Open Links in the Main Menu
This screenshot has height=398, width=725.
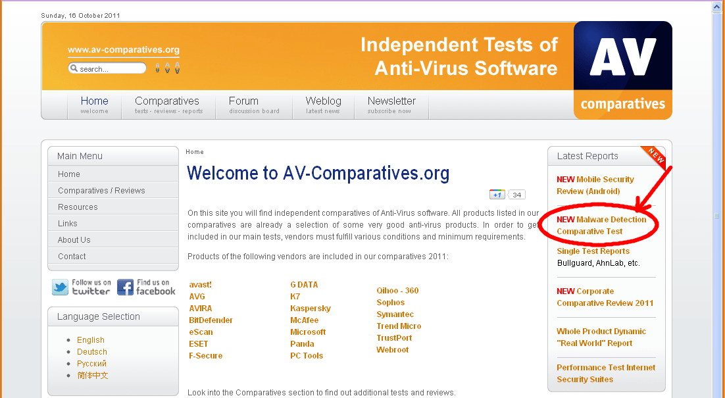coord(113,223)
